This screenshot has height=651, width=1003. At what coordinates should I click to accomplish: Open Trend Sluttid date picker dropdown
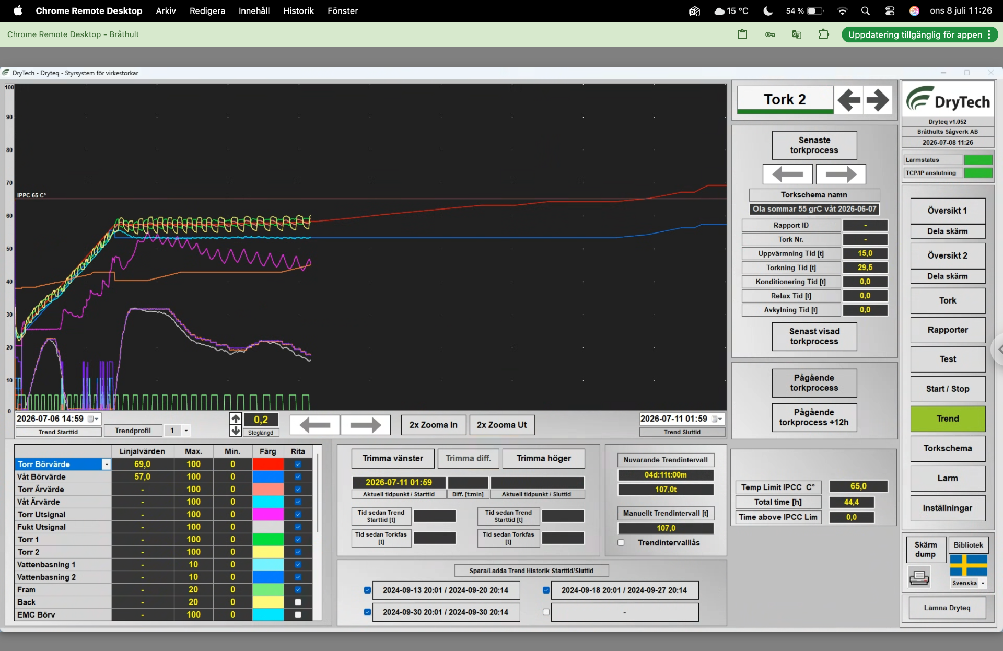[x=717, y=419]
